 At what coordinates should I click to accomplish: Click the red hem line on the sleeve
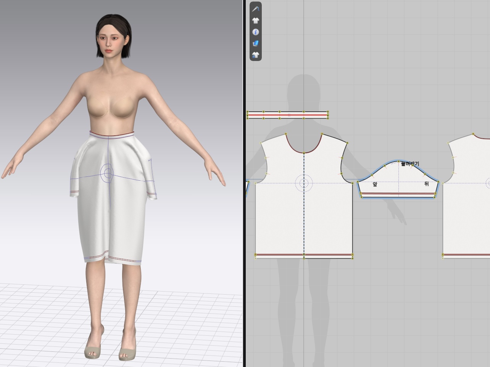tap(398, 194)
